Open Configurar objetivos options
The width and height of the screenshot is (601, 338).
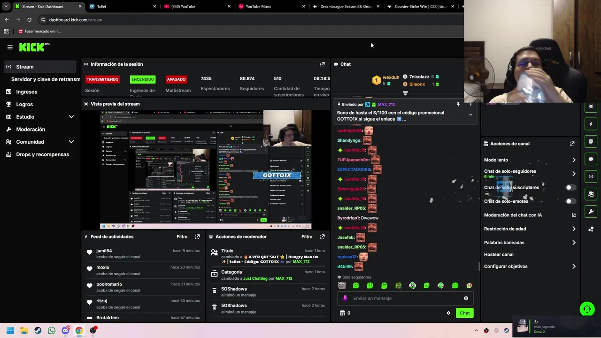[530, 267]
